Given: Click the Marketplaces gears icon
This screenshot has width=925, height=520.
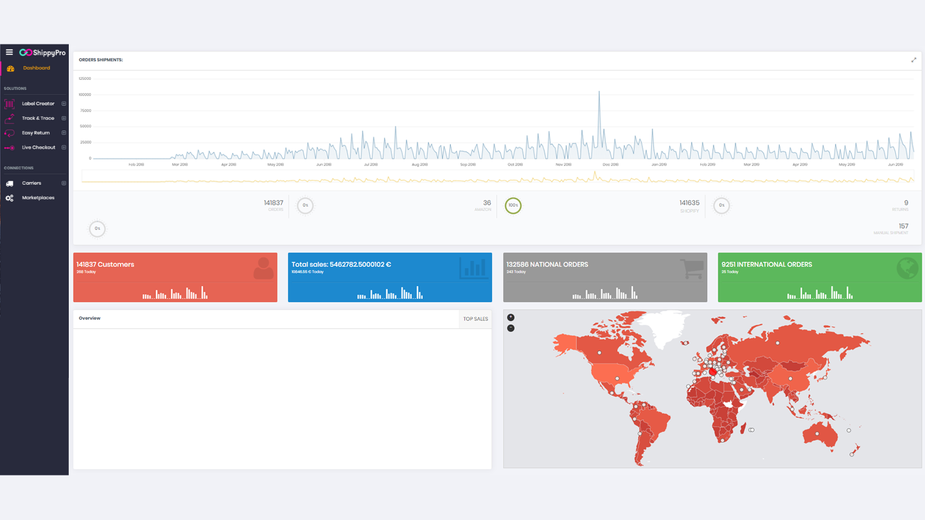Looking at the screenshot, I should tap(9, 198).
